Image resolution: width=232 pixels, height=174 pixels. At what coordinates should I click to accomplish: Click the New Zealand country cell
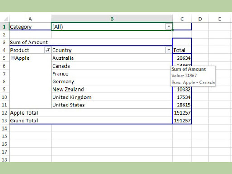(x=112, y=89)
